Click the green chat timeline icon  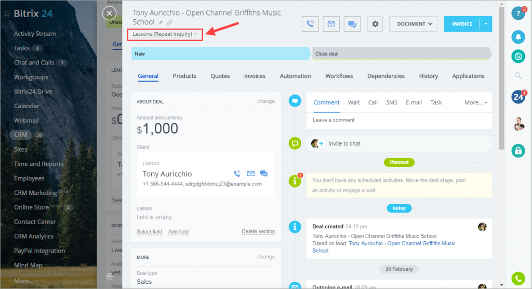point(295,143)
